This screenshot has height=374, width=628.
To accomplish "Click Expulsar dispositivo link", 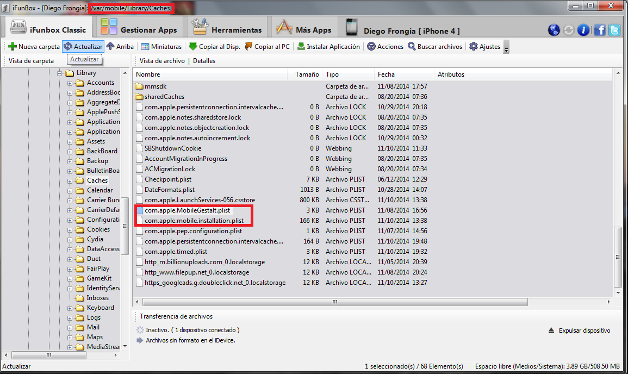I will pos(583,331).
